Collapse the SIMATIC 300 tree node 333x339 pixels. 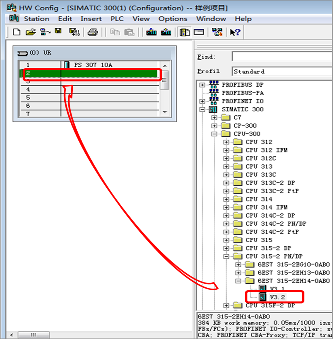202,110
